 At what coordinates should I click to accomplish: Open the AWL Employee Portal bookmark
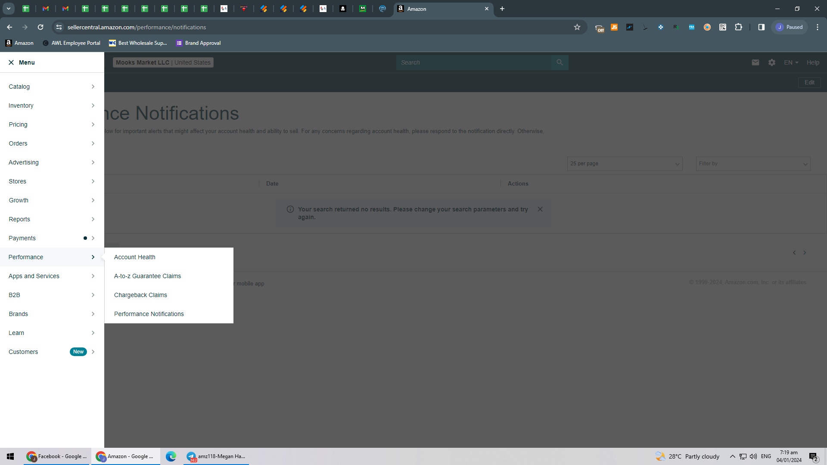72,43
